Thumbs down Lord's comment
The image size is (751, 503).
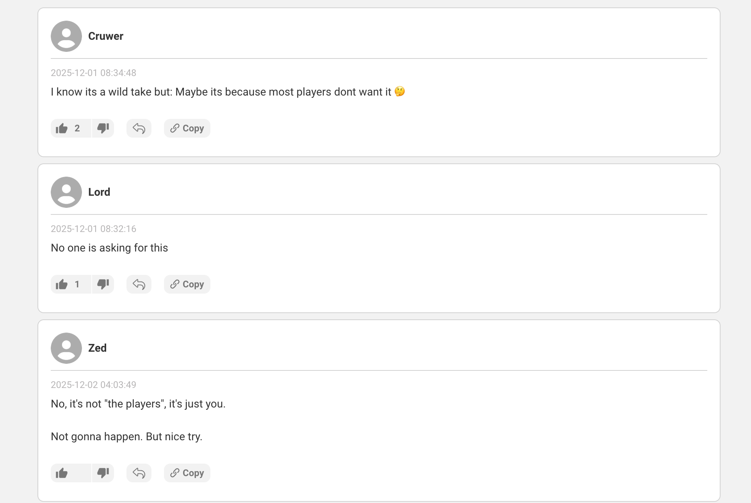pyautogui.click(x=103, y=284)
